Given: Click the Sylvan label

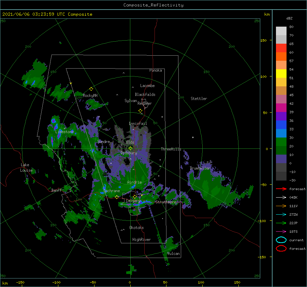Looking at the screenshot, I should pyautogui.click(x=131, y=101).
